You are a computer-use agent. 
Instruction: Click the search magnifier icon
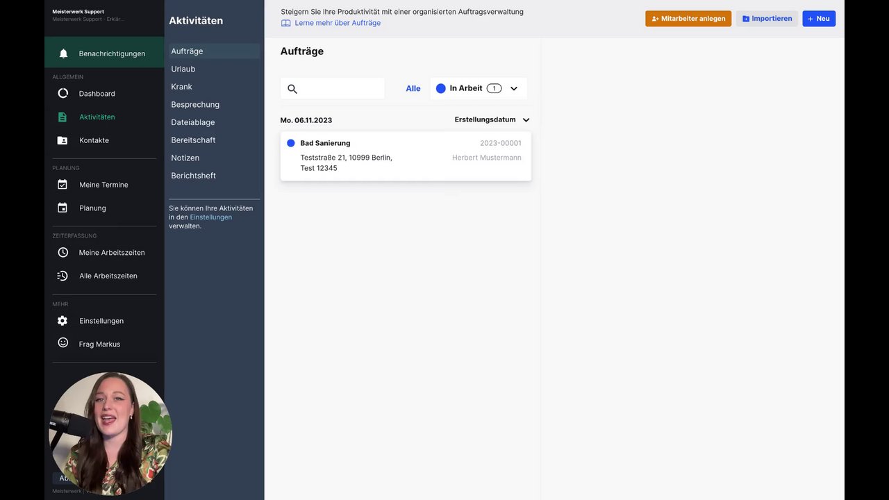tap(292, 89)
